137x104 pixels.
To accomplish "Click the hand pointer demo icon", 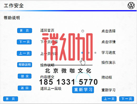I will 82,62.
